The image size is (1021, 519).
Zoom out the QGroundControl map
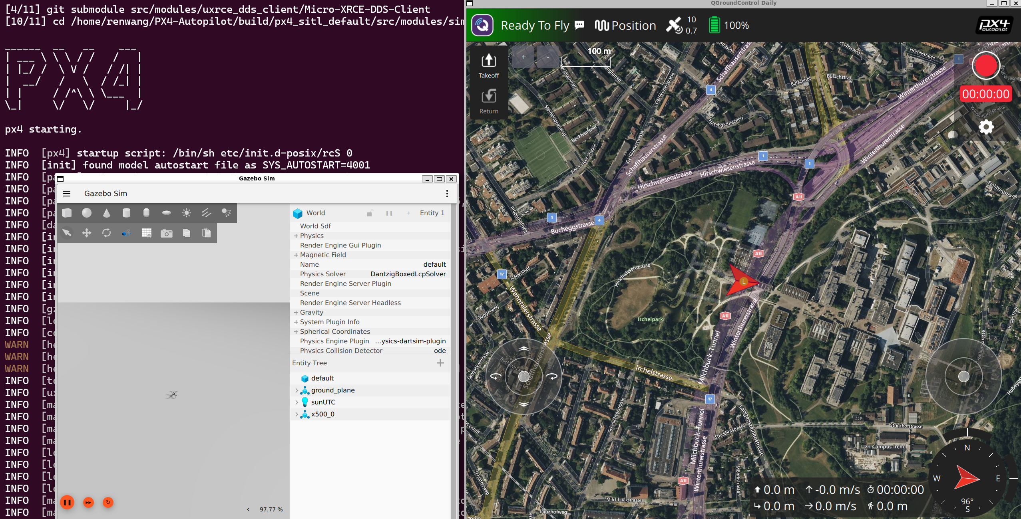548,57
